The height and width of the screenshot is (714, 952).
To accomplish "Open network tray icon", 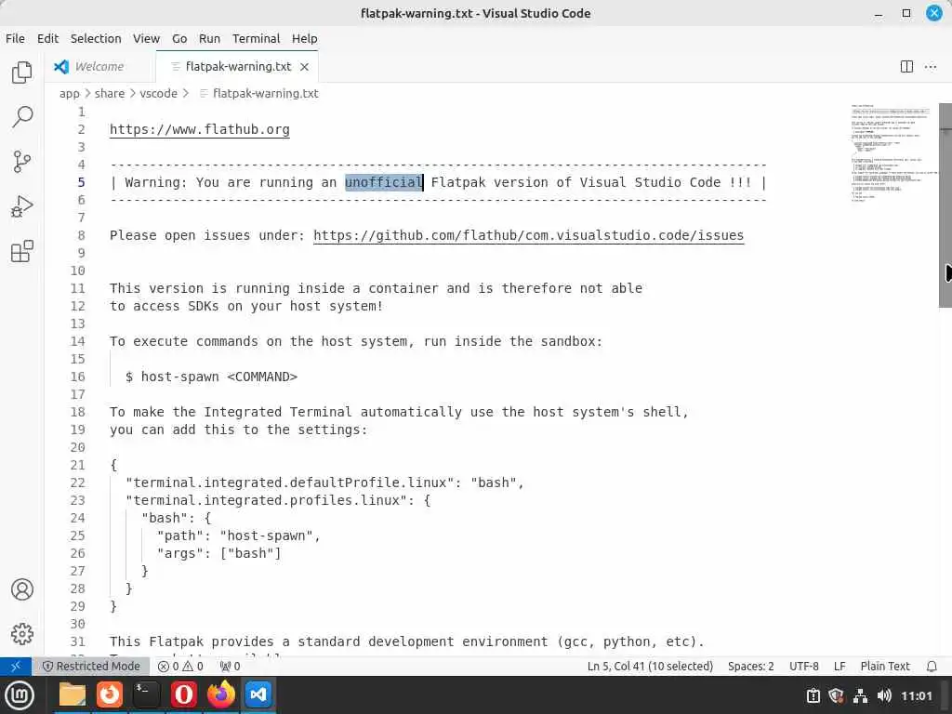I will click(860, 695).
